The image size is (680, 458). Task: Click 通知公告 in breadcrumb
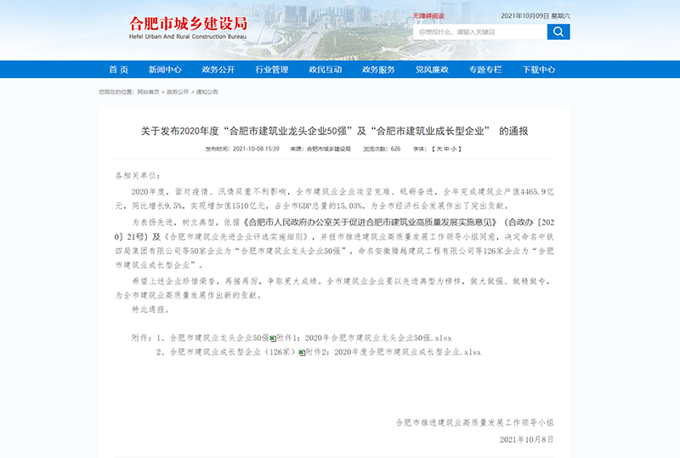tap(207, 92)
